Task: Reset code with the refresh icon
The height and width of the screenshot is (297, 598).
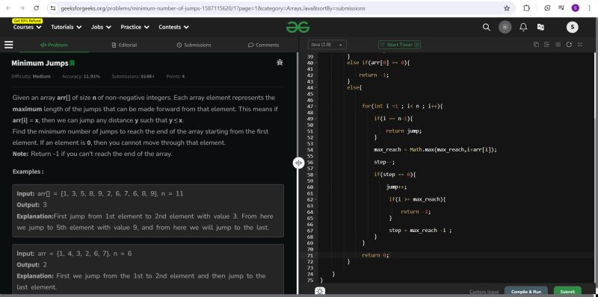Action: click(x=569, y=45)
